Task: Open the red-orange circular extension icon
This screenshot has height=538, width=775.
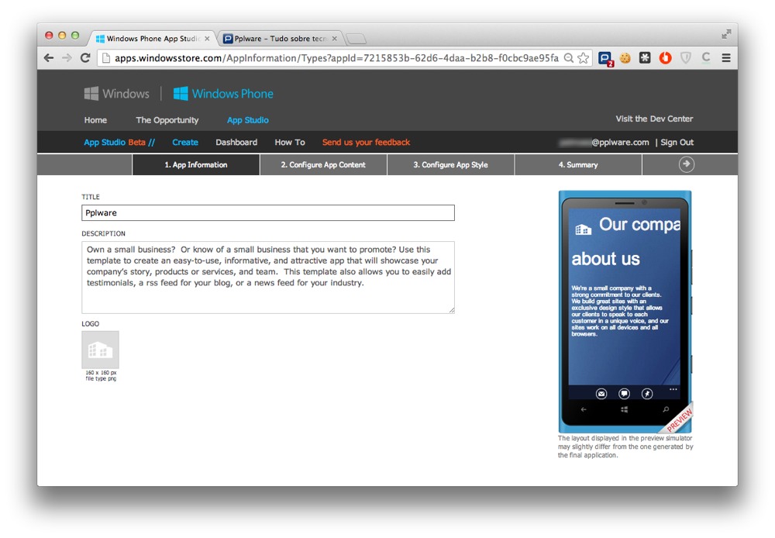Action: pyautogui.click(x=665, y=58)
